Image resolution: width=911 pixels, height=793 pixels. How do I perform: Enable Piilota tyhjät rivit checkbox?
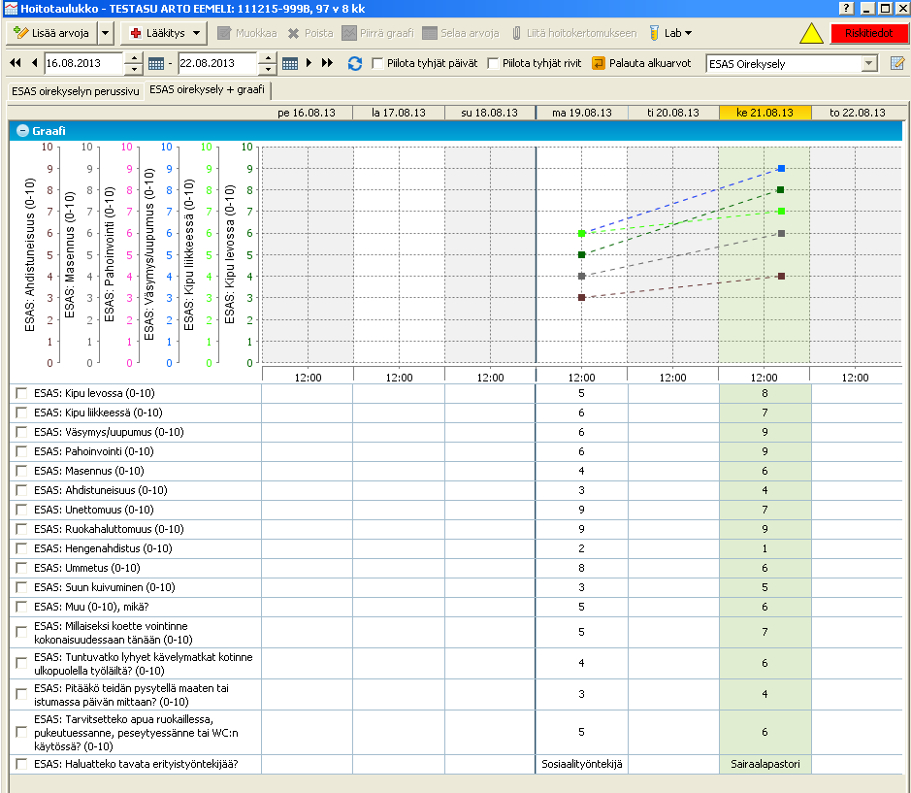(x=493, y=63)
